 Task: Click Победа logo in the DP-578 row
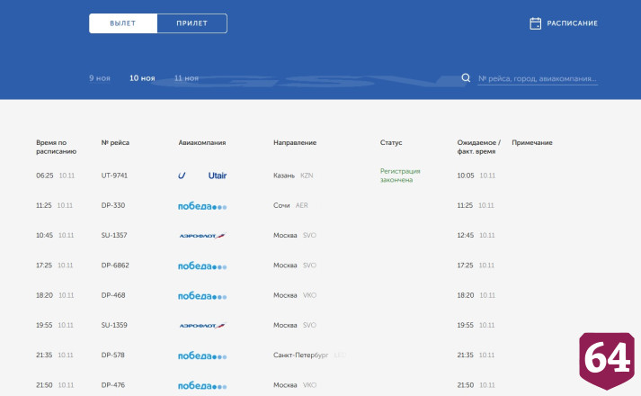pyautogui.click(x=202, y=355)
